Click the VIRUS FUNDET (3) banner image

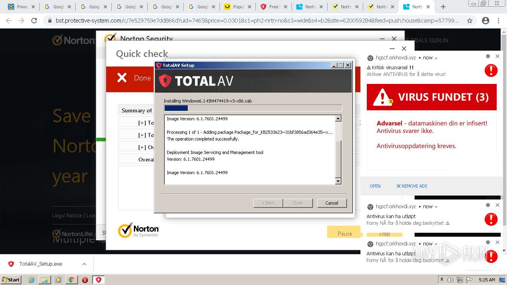point(432,97)
